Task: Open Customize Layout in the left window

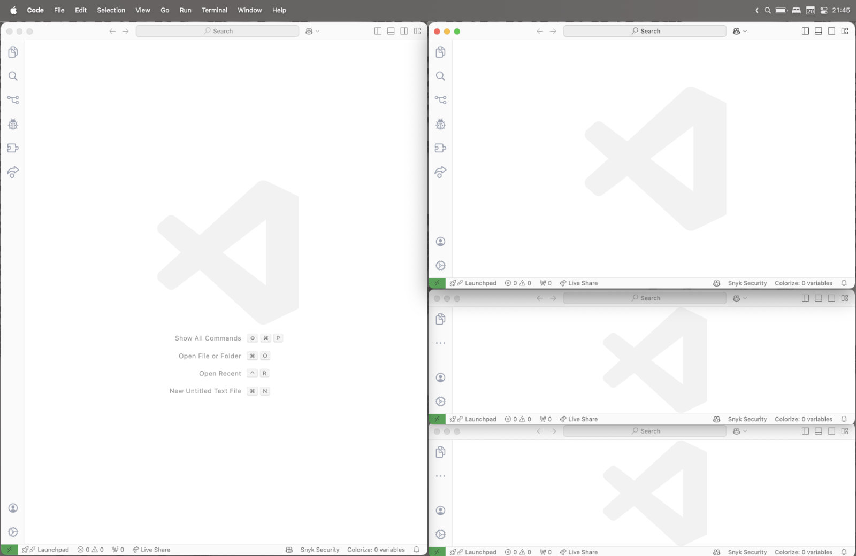Action: (x=417, y=31)
